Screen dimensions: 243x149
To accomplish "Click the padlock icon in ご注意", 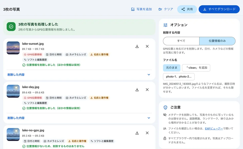I will 165,138.
